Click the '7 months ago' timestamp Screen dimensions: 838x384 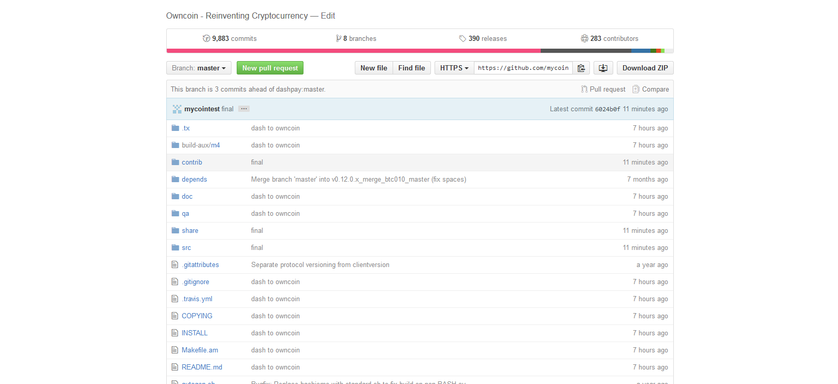tap(647, 179)
